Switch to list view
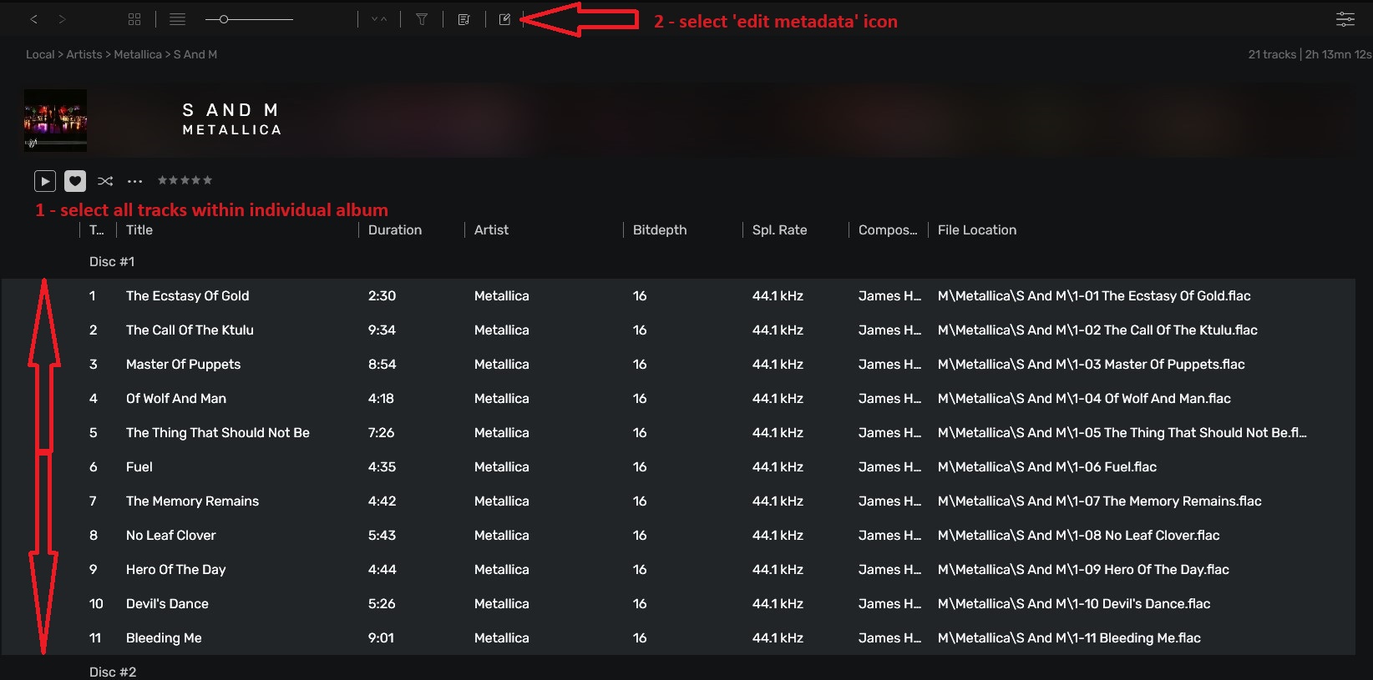Image resolution: width=1373 pixels, height=680 pixels. (177, 19)
